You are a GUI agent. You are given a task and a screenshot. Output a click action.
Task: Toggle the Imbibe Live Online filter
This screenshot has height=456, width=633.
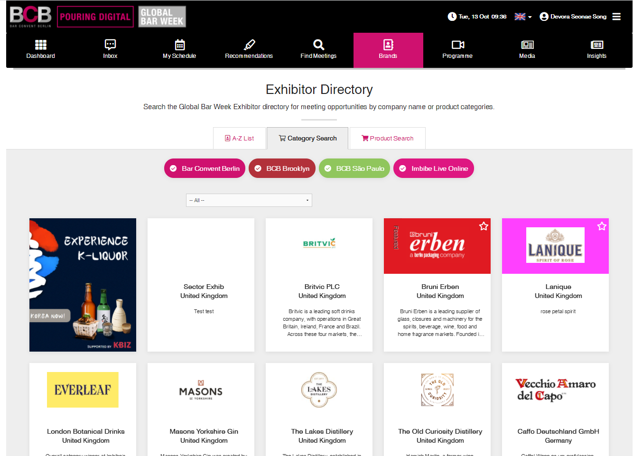[434, 168]
